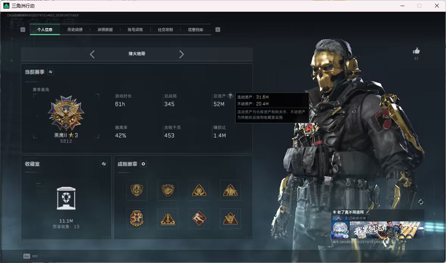Edit the nickname with the pencil icon
Screen dimensions: 446x263
click(368, 212)
